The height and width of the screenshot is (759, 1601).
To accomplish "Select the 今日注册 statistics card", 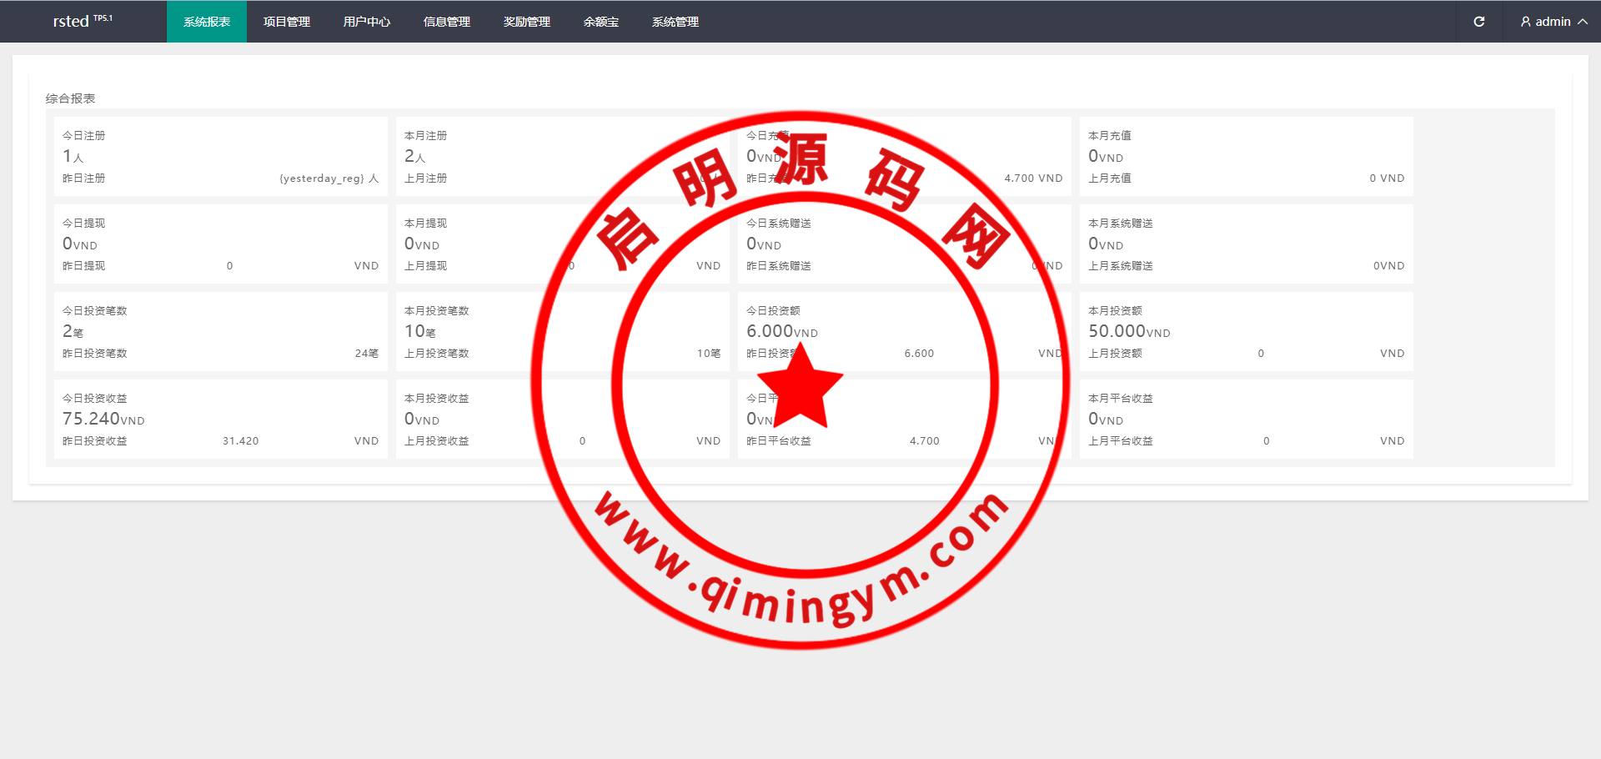I will 220,157.
